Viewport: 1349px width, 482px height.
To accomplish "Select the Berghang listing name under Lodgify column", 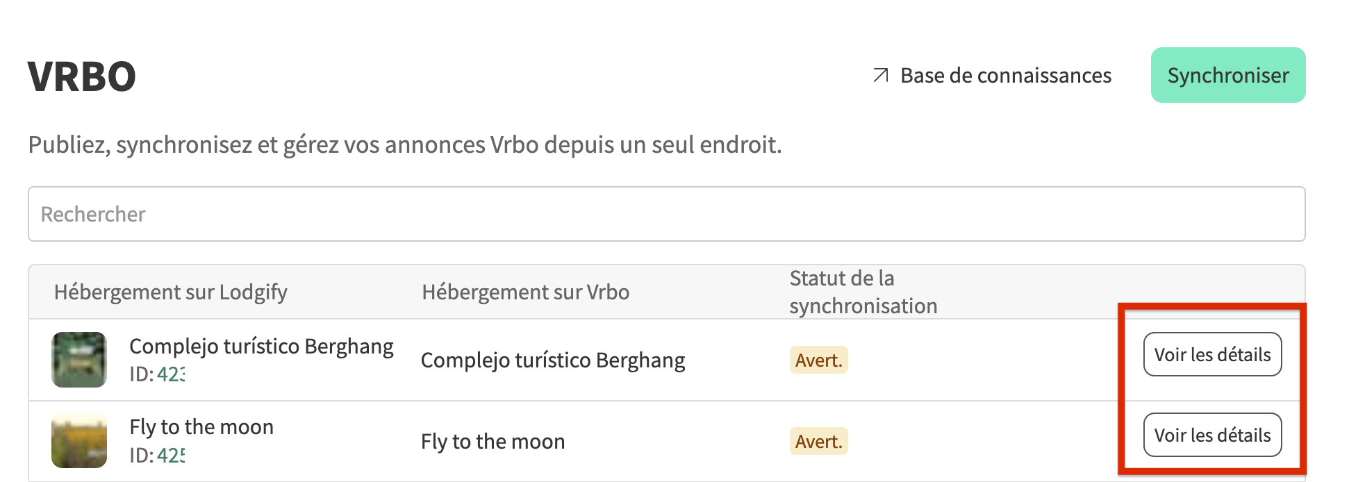I will [261, 346].
